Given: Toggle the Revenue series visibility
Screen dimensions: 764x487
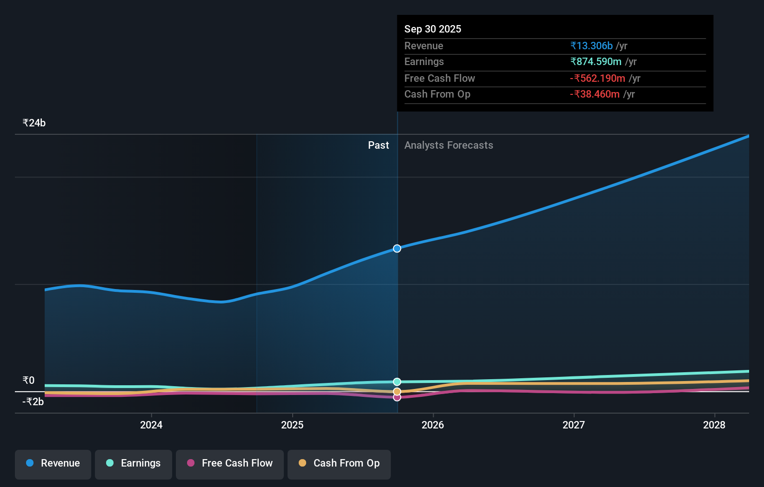Looking at the screenshot, I should [53, 464].
